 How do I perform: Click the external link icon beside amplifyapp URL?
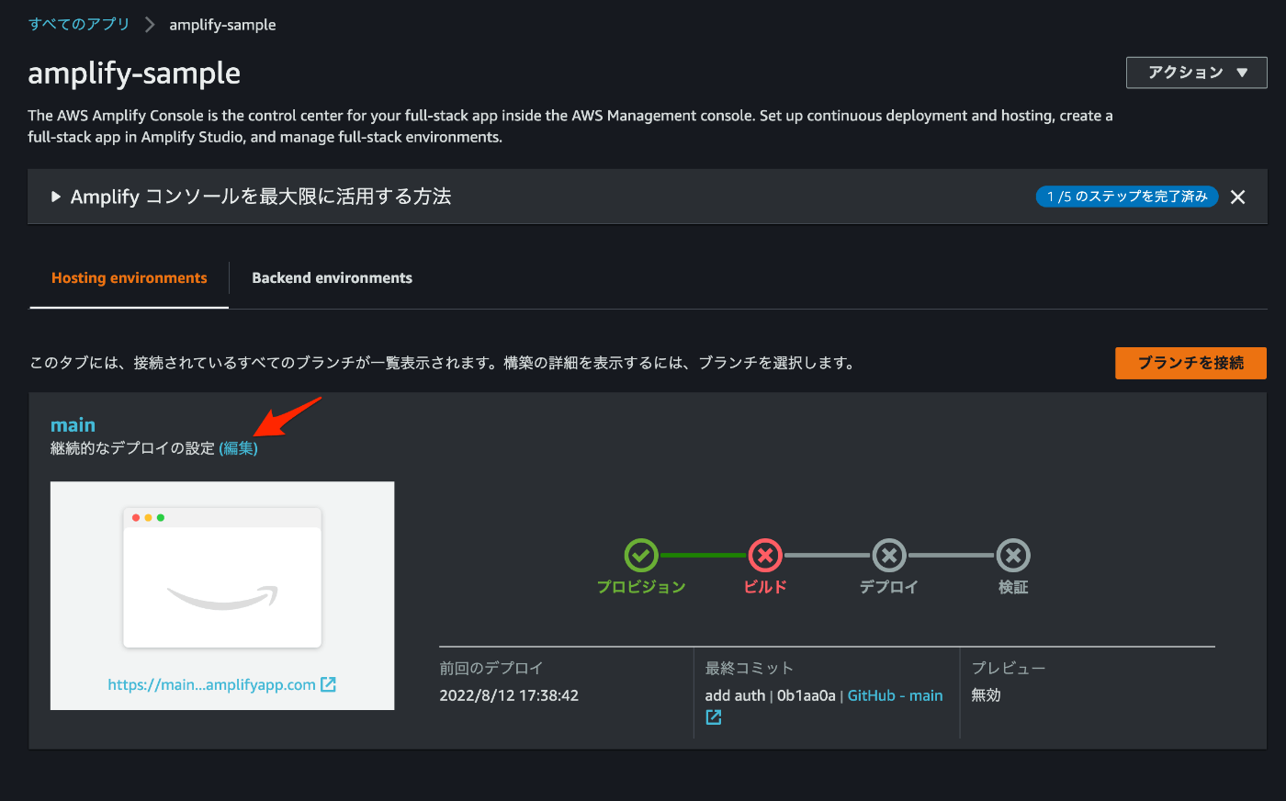(328, 684)
